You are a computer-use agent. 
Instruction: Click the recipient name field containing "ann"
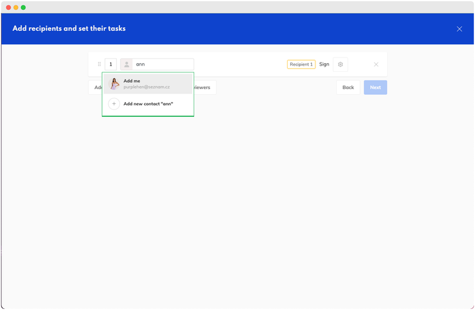click(x=163, y=64)
